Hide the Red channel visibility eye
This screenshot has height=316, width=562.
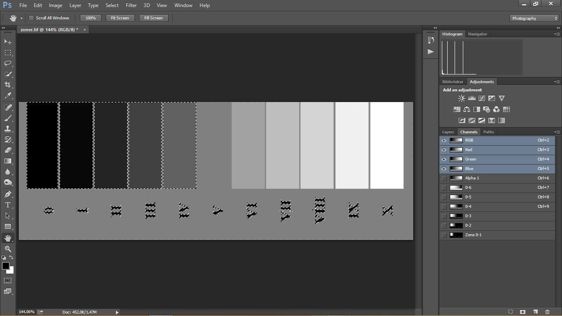pos(444,150)
